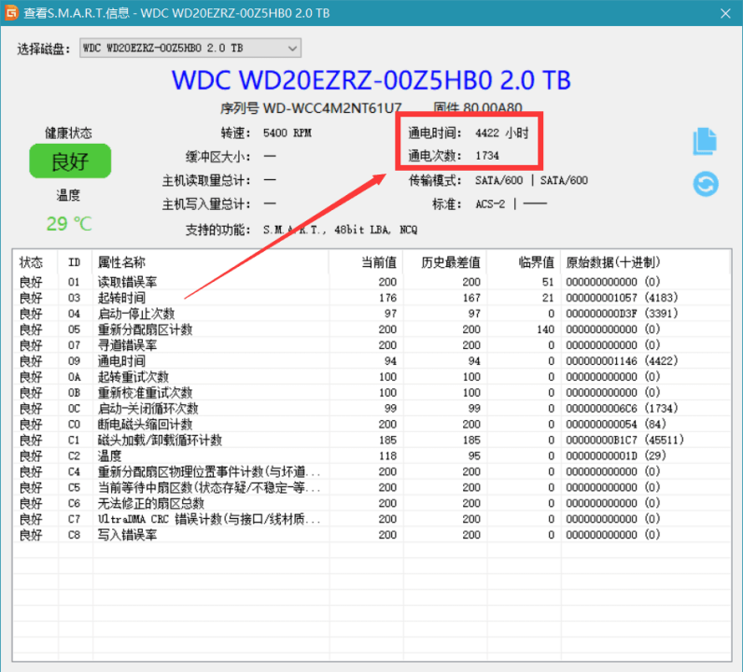Click raw value 00000000001D (29)
Viewport: 743px width, 672px height.
tap(616, 455)
